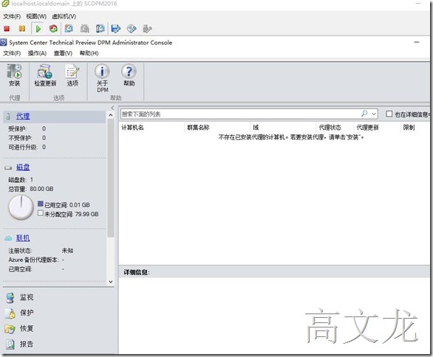Click the disk icon beside 磁盘

coord(8,167)
